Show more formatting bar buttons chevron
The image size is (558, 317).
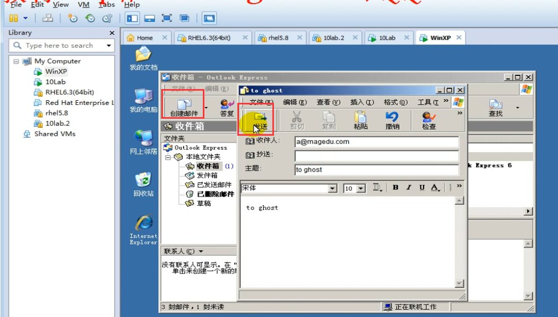click(459, 186)
